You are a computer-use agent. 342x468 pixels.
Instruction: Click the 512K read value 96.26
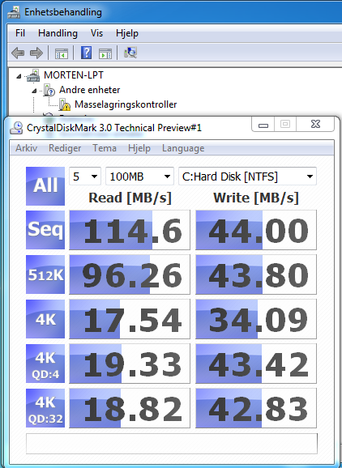pyautogui.click(x=130, y=274)
